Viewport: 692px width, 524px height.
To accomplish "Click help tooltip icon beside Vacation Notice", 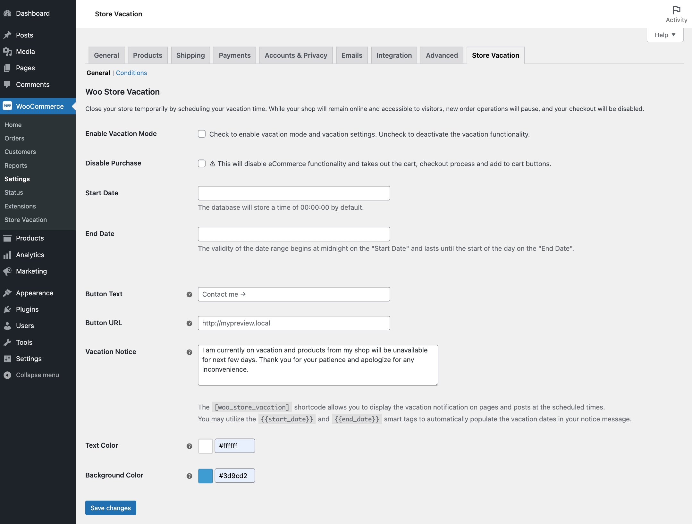I will click(x=189, y=352).
